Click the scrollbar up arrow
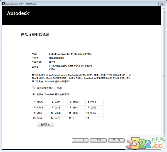The height and width of the screenshot is (152, 167). tap(164, 8)
